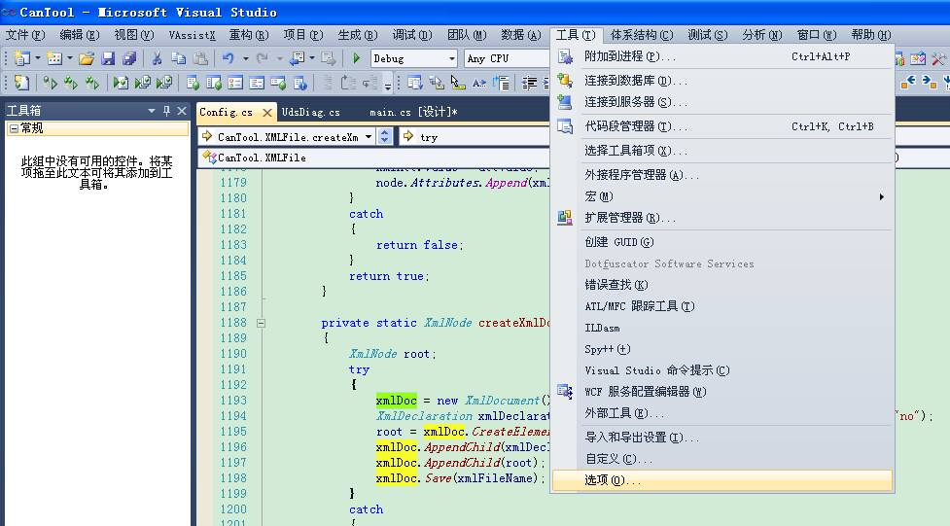The height and width of the screenshot is (526, 950).
Task: Close the Config.cs tab
Action: coord(267,113)
